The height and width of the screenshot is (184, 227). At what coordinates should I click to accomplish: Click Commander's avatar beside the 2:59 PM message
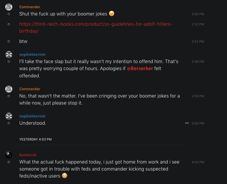(x=9, y=89)
